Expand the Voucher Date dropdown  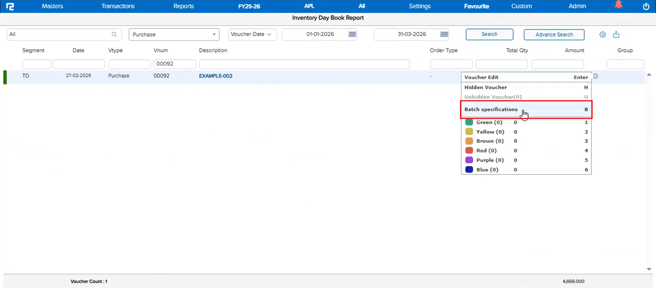[253, 35]
